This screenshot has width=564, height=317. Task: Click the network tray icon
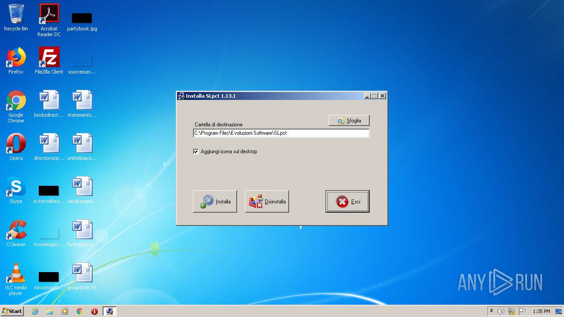tap(512, 311)
